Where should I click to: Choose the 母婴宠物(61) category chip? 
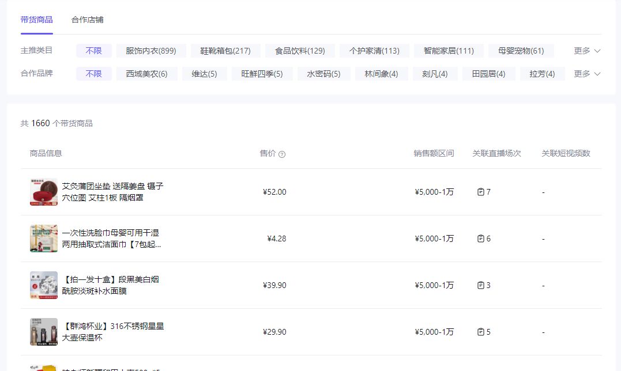point(521,51)
